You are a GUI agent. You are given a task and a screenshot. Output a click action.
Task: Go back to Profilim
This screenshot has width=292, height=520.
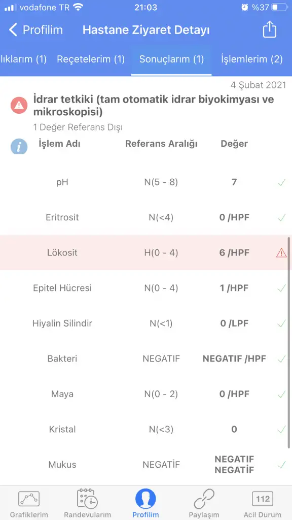35,30
